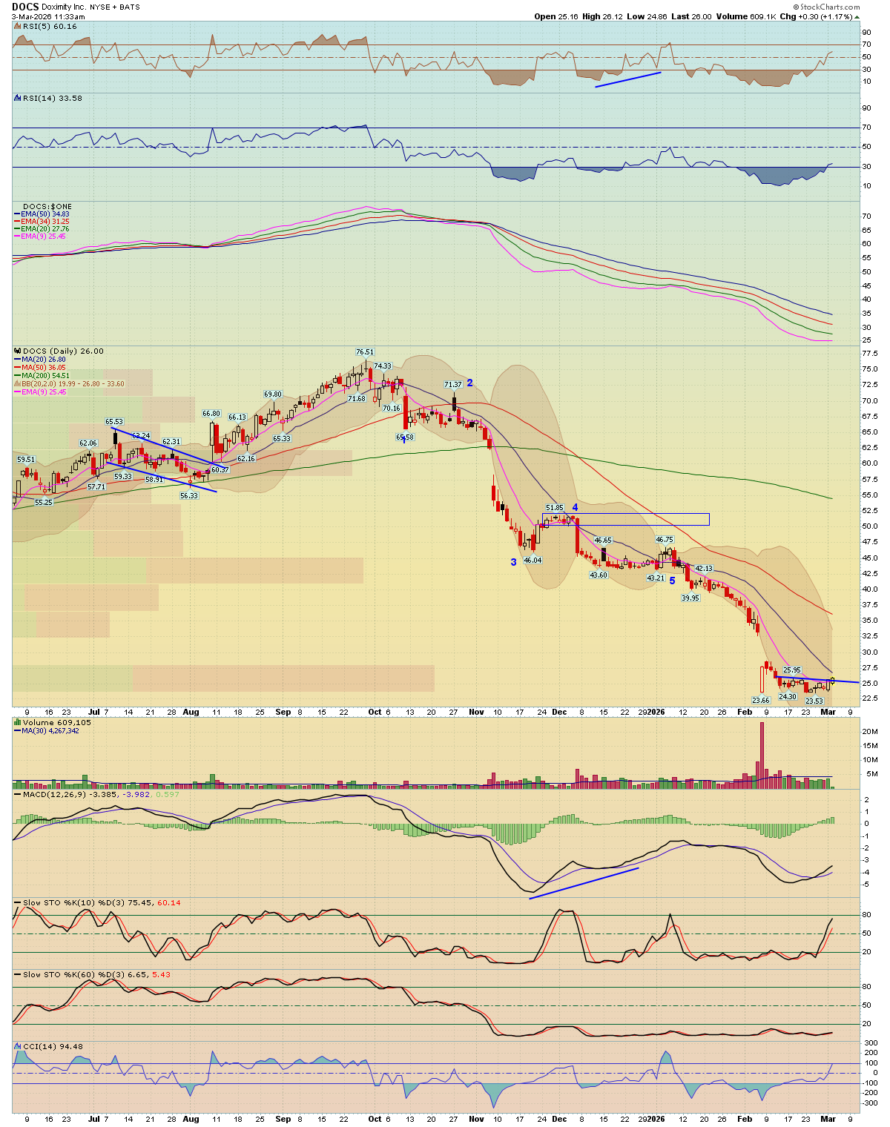
Task: Click the RSI(14) indicator legend icon
Action: point(18,98)
